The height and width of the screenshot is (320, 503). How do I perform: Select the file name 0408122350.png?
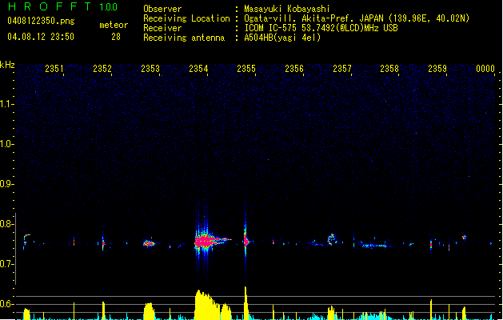coord(41,21)
